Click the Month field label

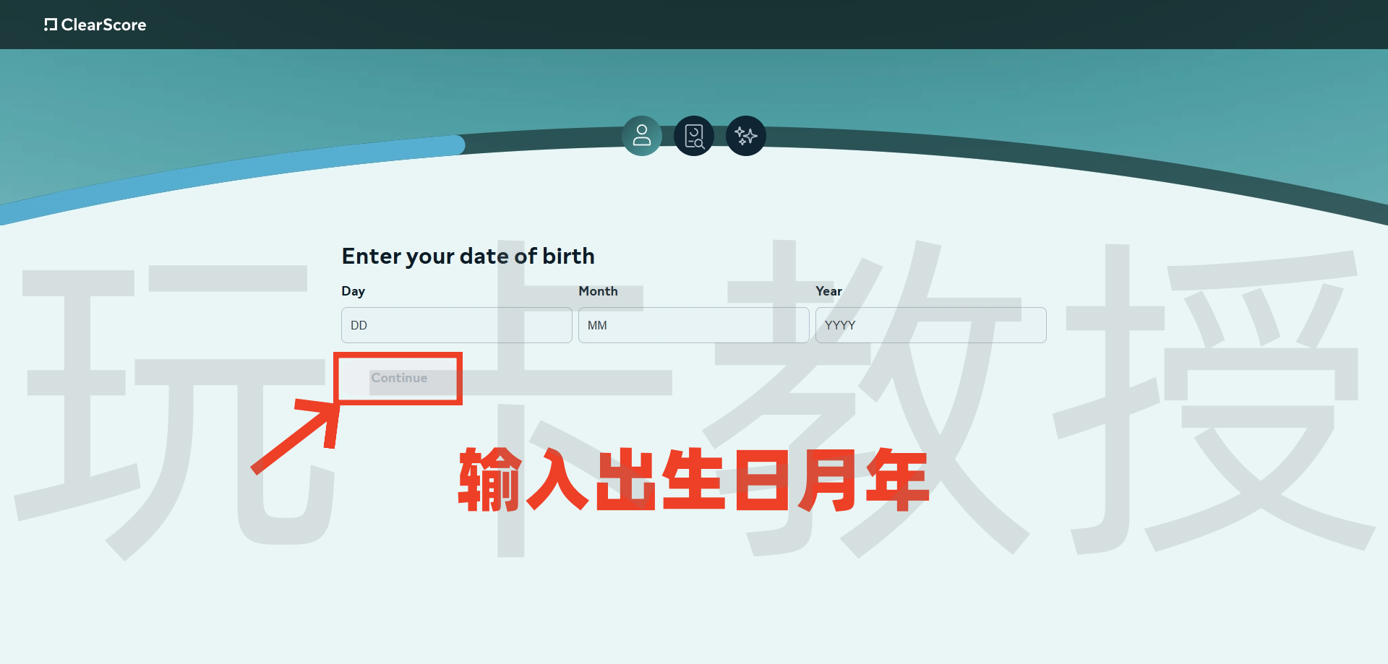598,291
